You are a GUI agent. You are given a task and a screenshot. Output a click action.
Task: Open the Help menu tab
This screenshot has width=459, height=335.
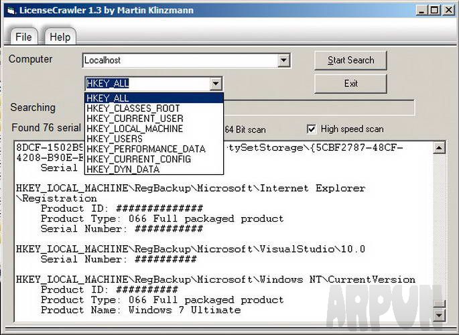coord(60,37)
